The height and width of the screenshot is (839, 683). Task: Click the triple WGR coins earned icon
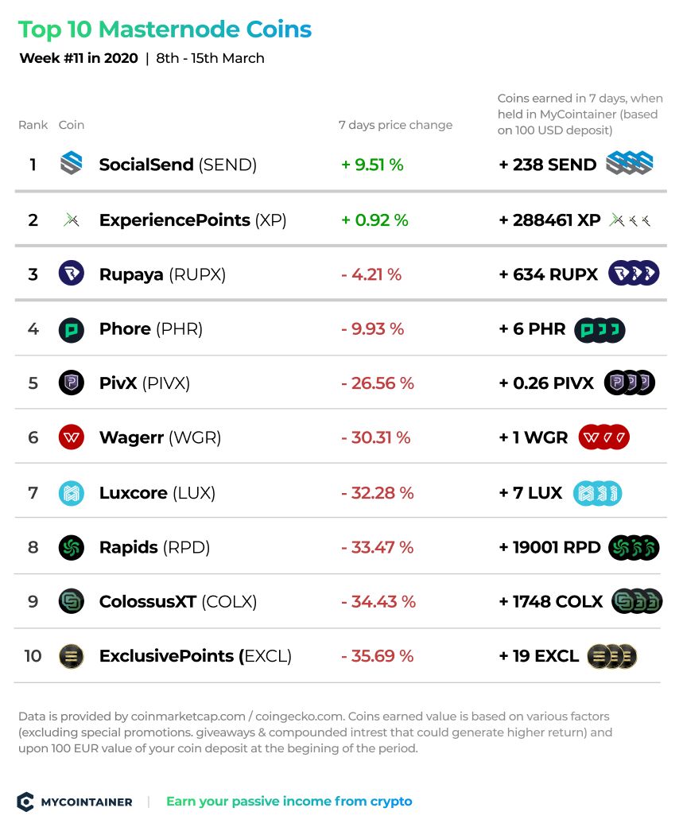pyautogui.click(x=603, y=437)
